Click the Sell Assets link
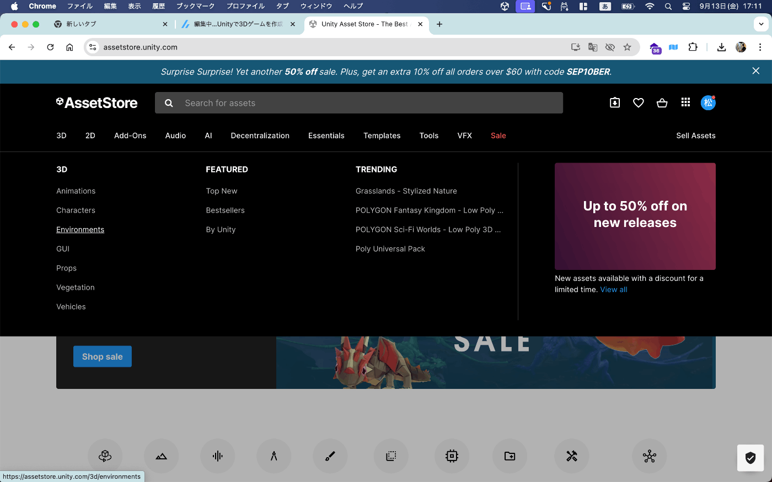772x482 pixels. (696, 136)
